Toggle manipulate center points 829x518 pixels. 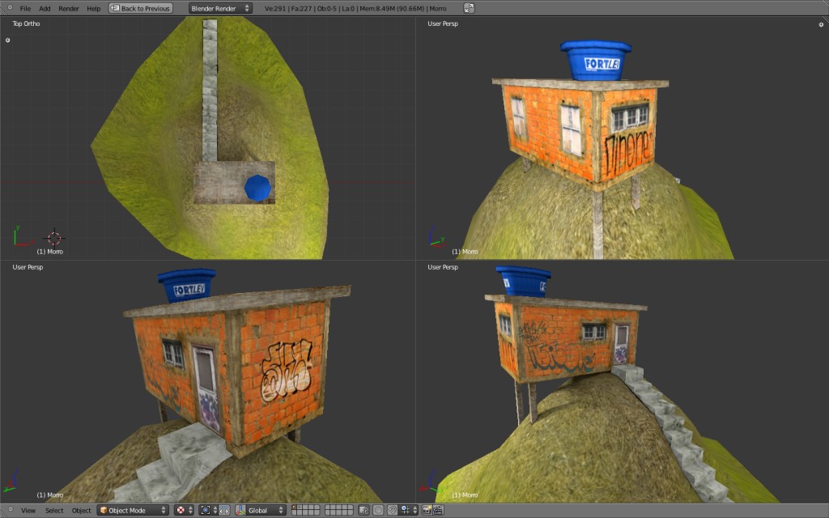[224, 510]
